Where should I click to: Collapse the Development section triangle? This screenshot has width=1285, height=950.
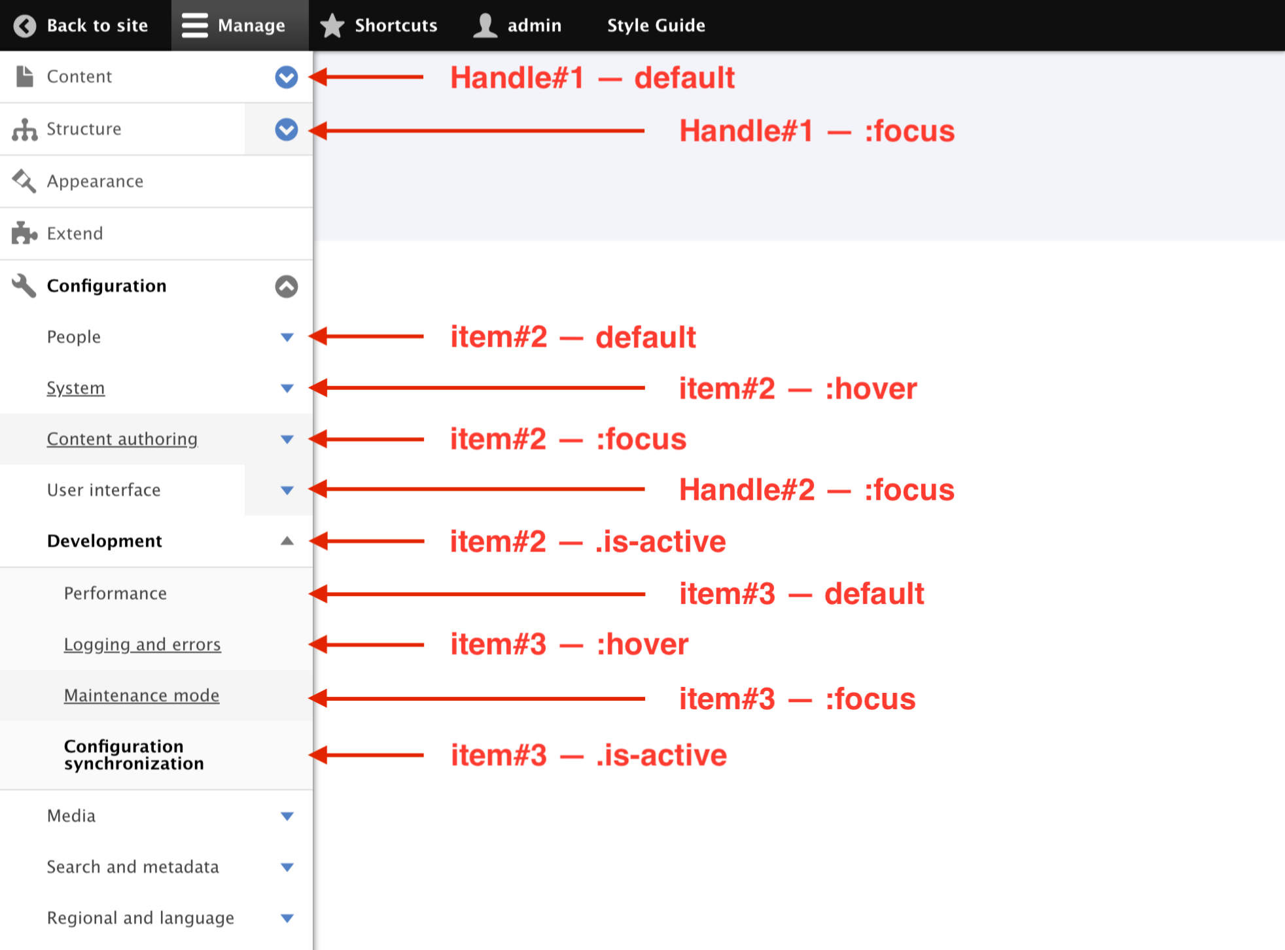(x=287, y=541)
